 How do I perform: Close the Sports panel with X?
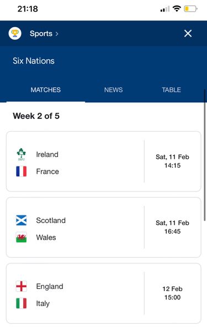click(x=188, y=33)
